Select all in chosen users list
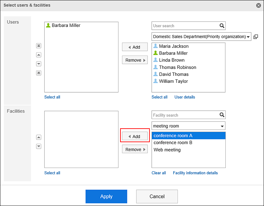264x206 pixels. pos(52,97)
